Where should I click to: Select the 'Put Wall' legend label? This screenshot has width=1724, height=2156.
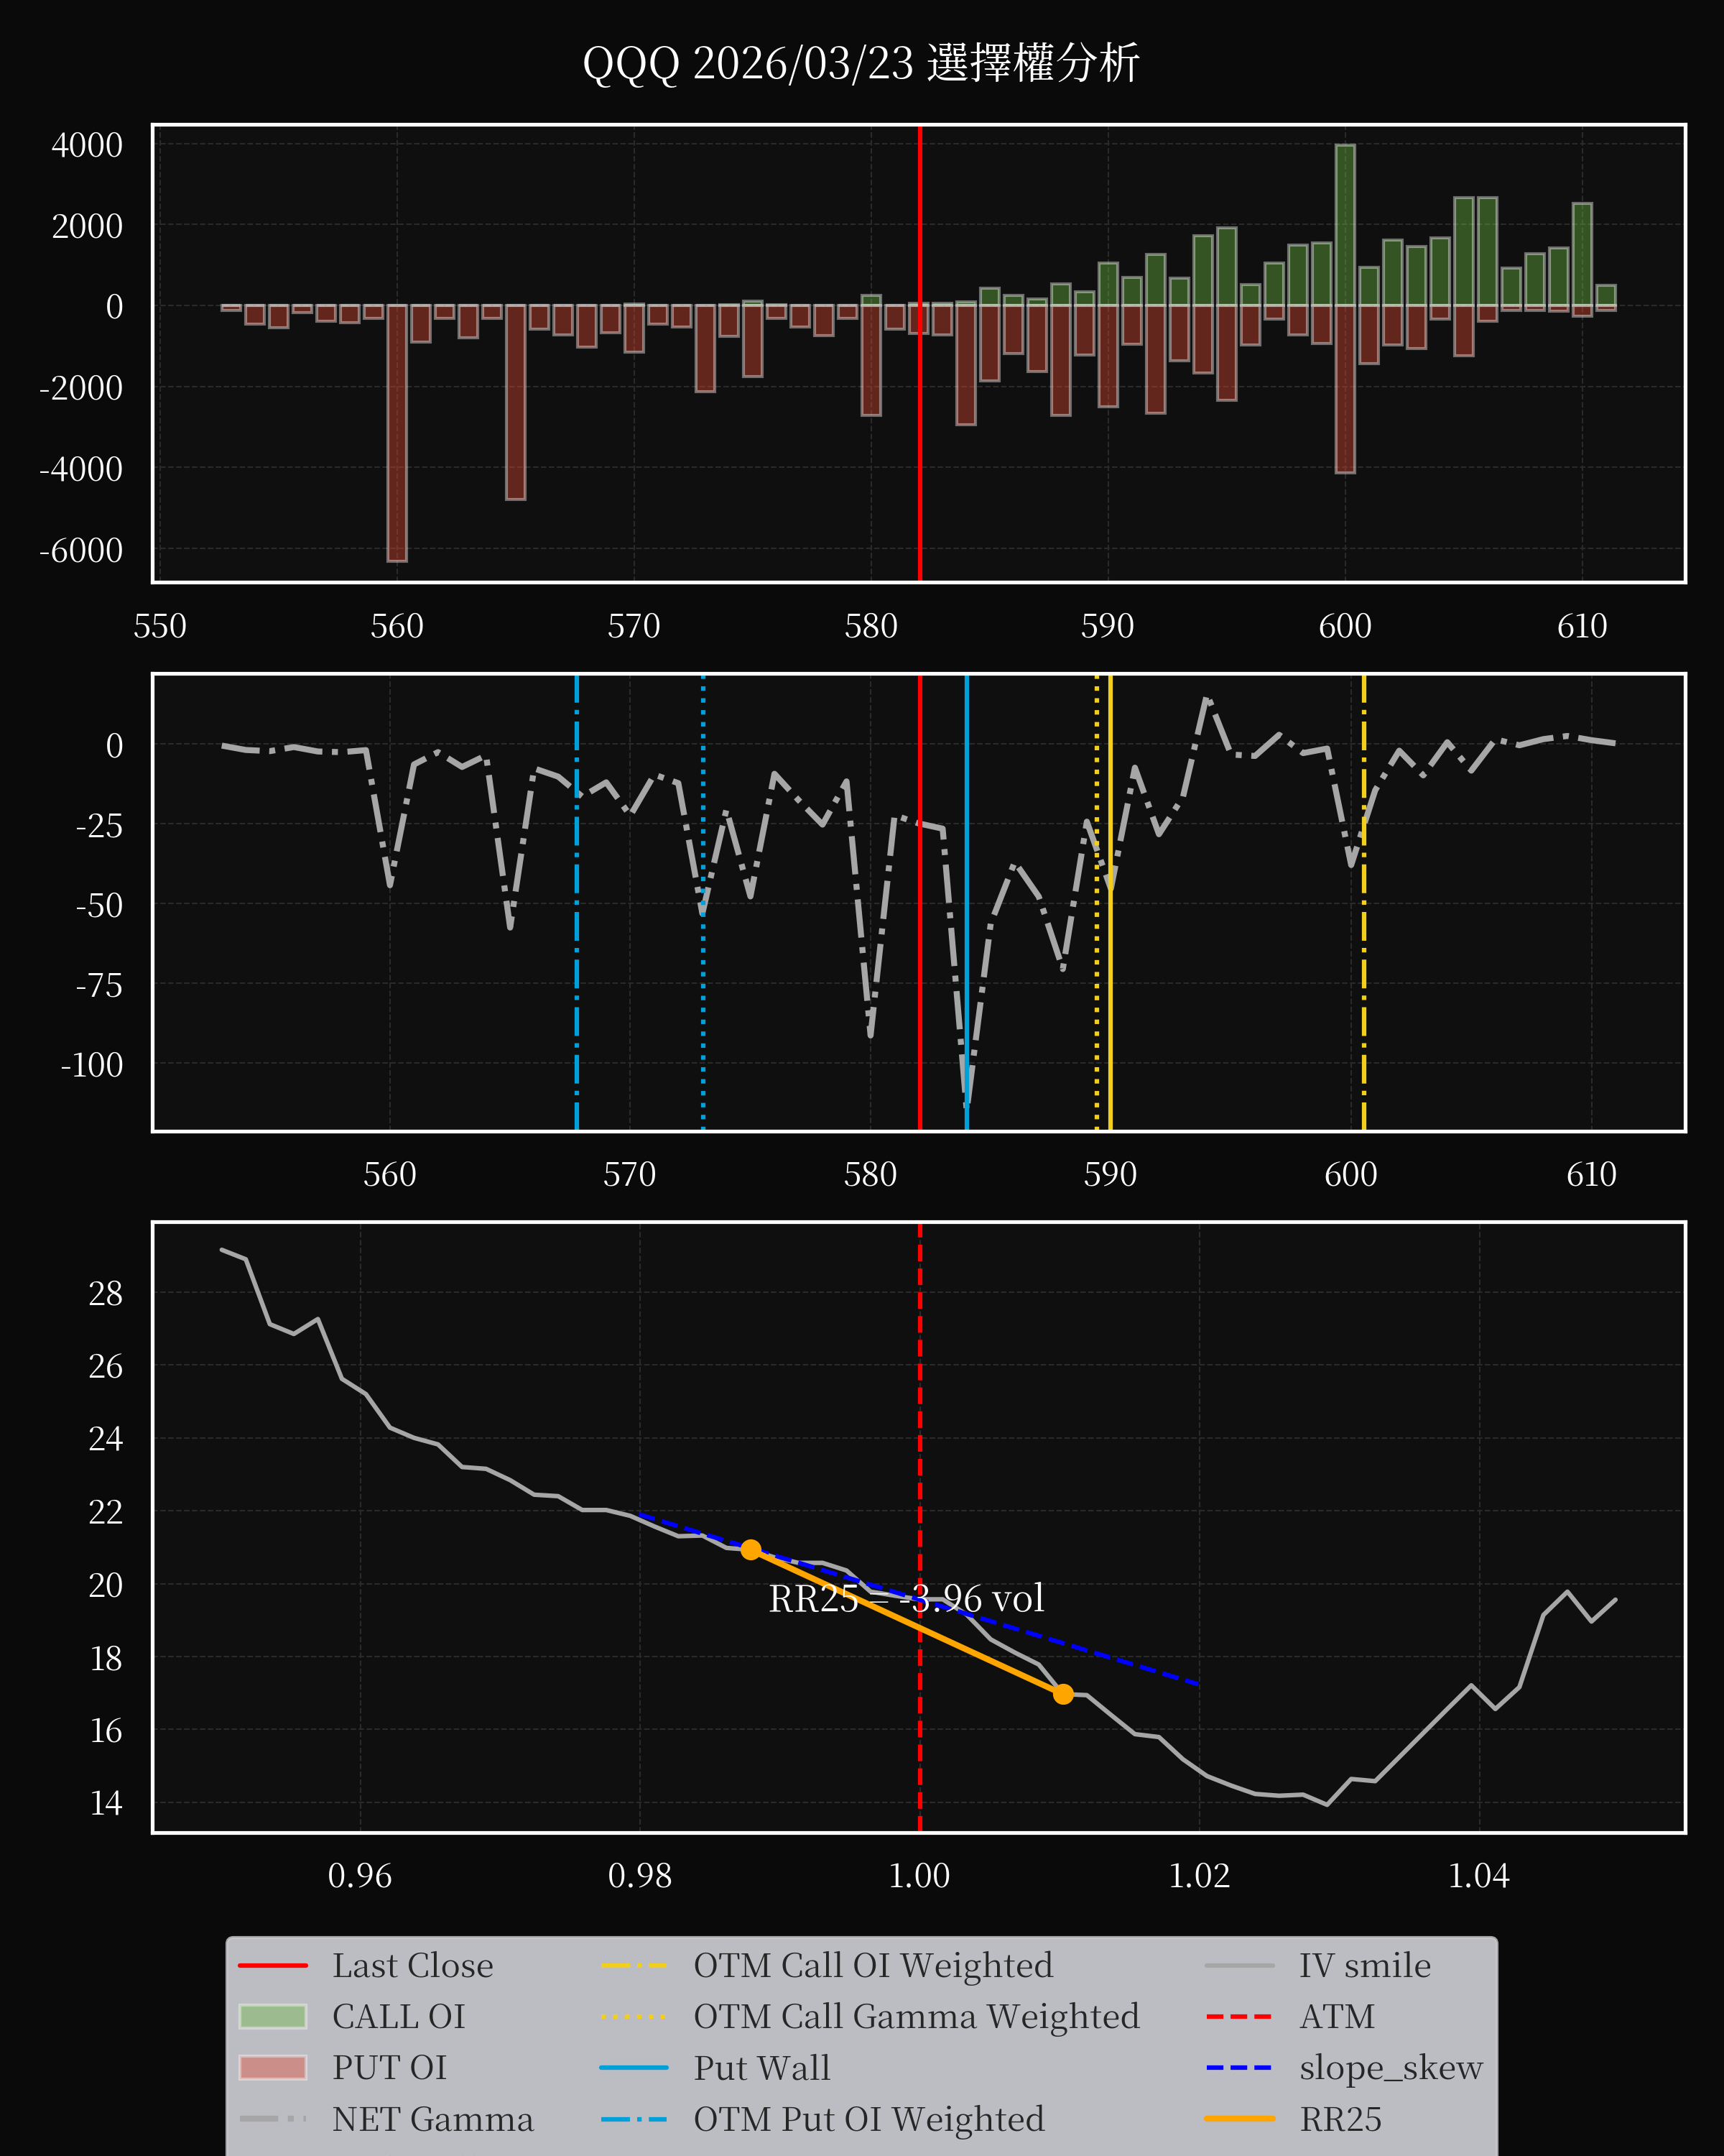[x=763, y=2068]
